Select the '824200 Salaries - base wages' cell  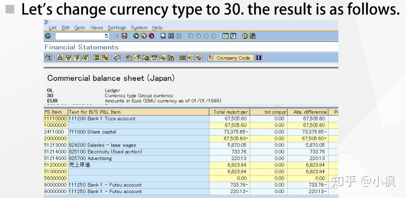click(x=139, y=145)
